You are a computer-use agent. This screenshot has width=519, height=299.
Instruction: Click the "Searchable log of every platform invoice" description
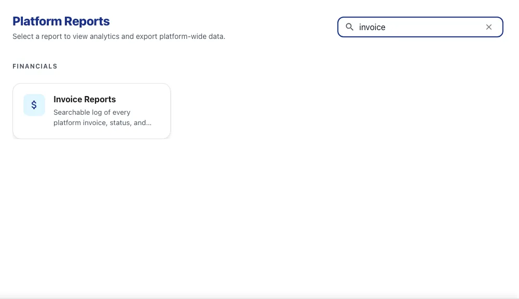click(x=103, y=117)
